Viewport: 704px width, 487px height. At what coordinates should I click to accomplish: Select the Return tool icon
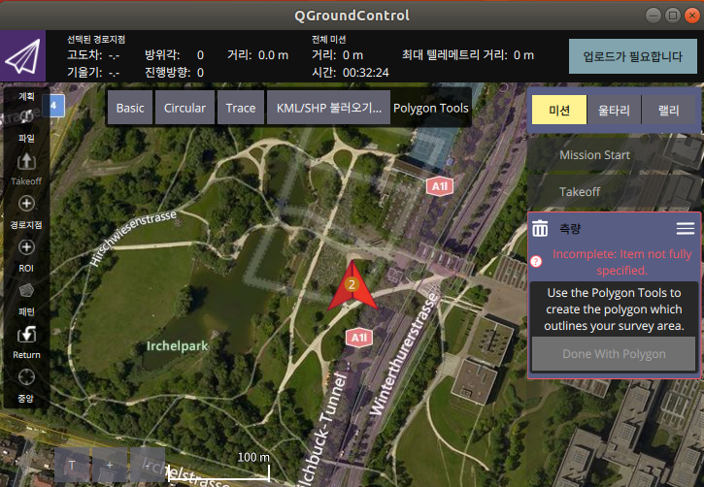point(26,334)
